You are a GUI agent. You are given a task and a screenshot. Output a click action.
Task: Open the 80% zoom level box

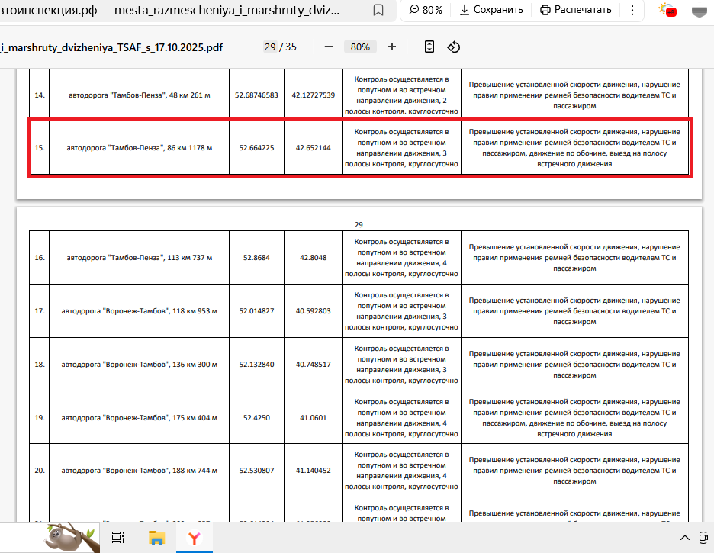click(360, 47)
